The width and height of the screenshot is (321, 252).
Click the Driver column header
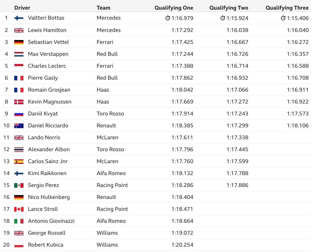[22, 8]
